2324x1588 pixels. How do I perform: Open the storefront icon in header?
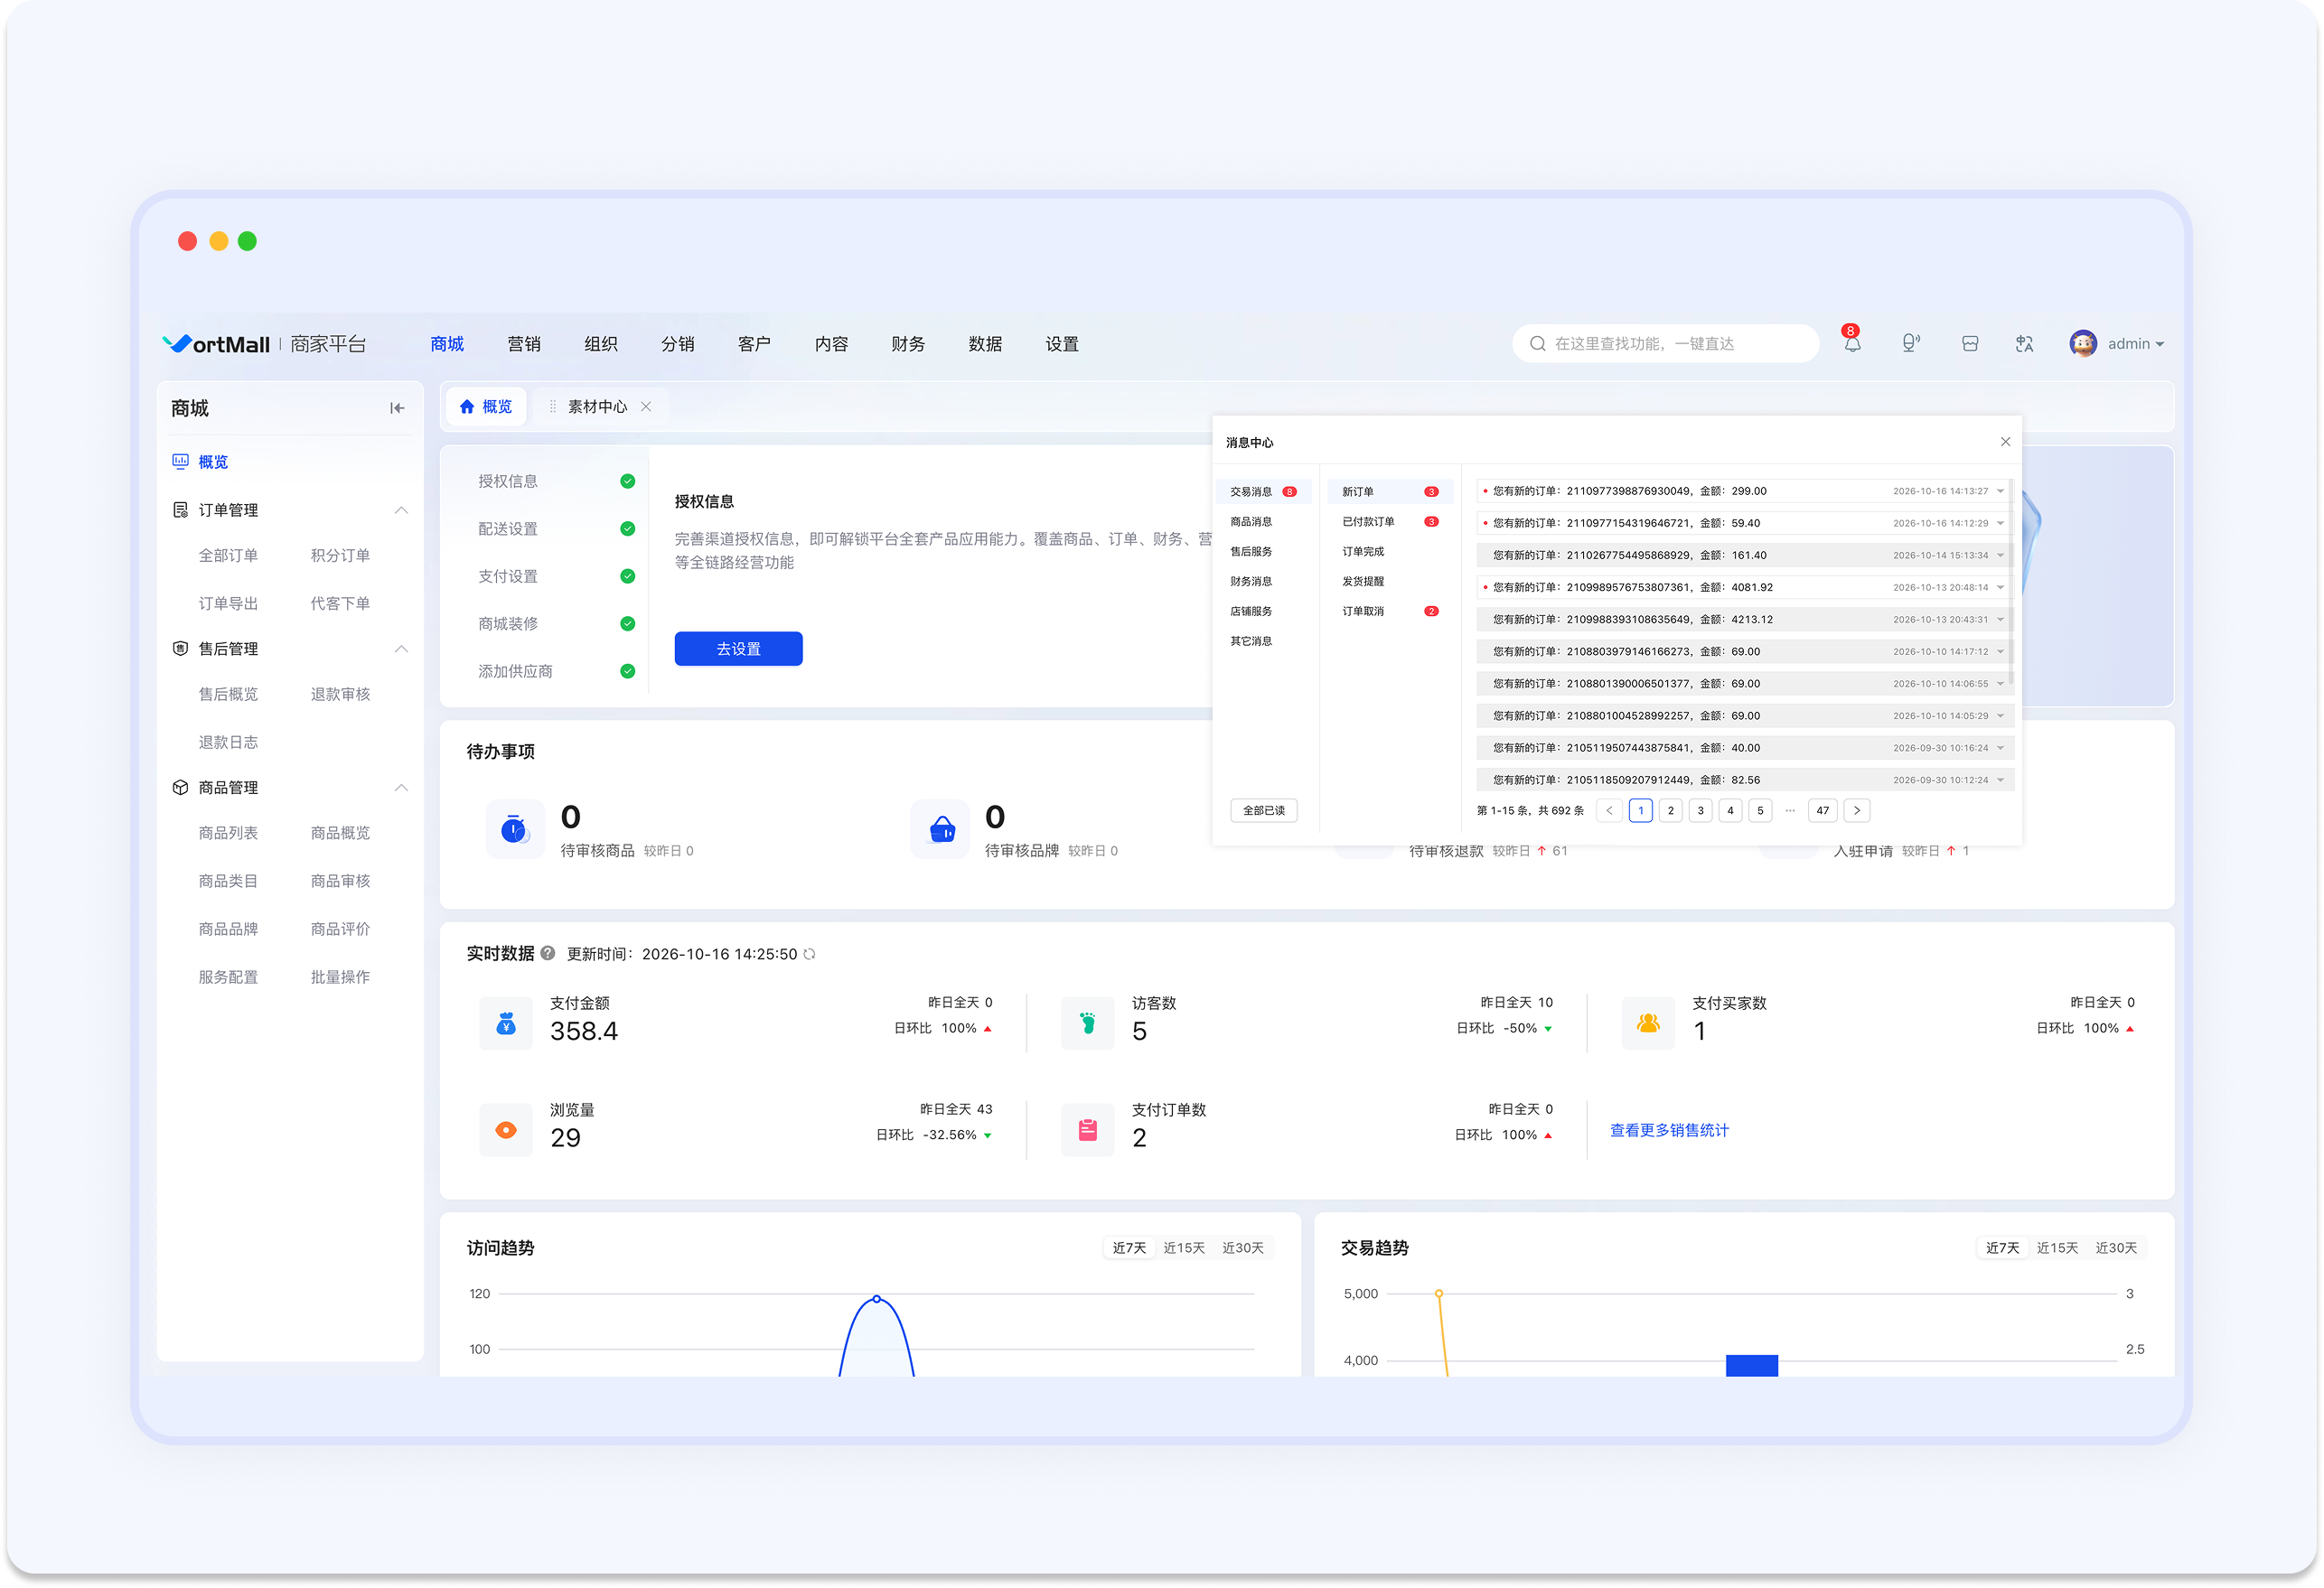[x=1969, y=343]
